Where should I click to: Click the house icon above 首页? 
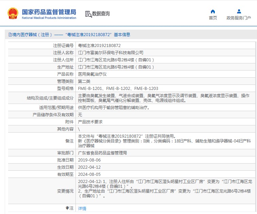click(x=213, y=11)
